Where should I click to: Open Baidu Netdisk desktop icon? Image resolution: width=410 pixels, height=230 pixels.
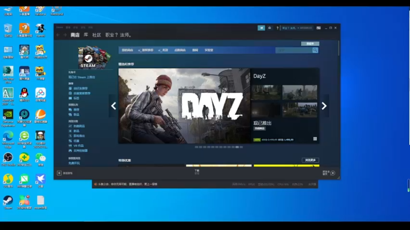[x=40, y=95]
